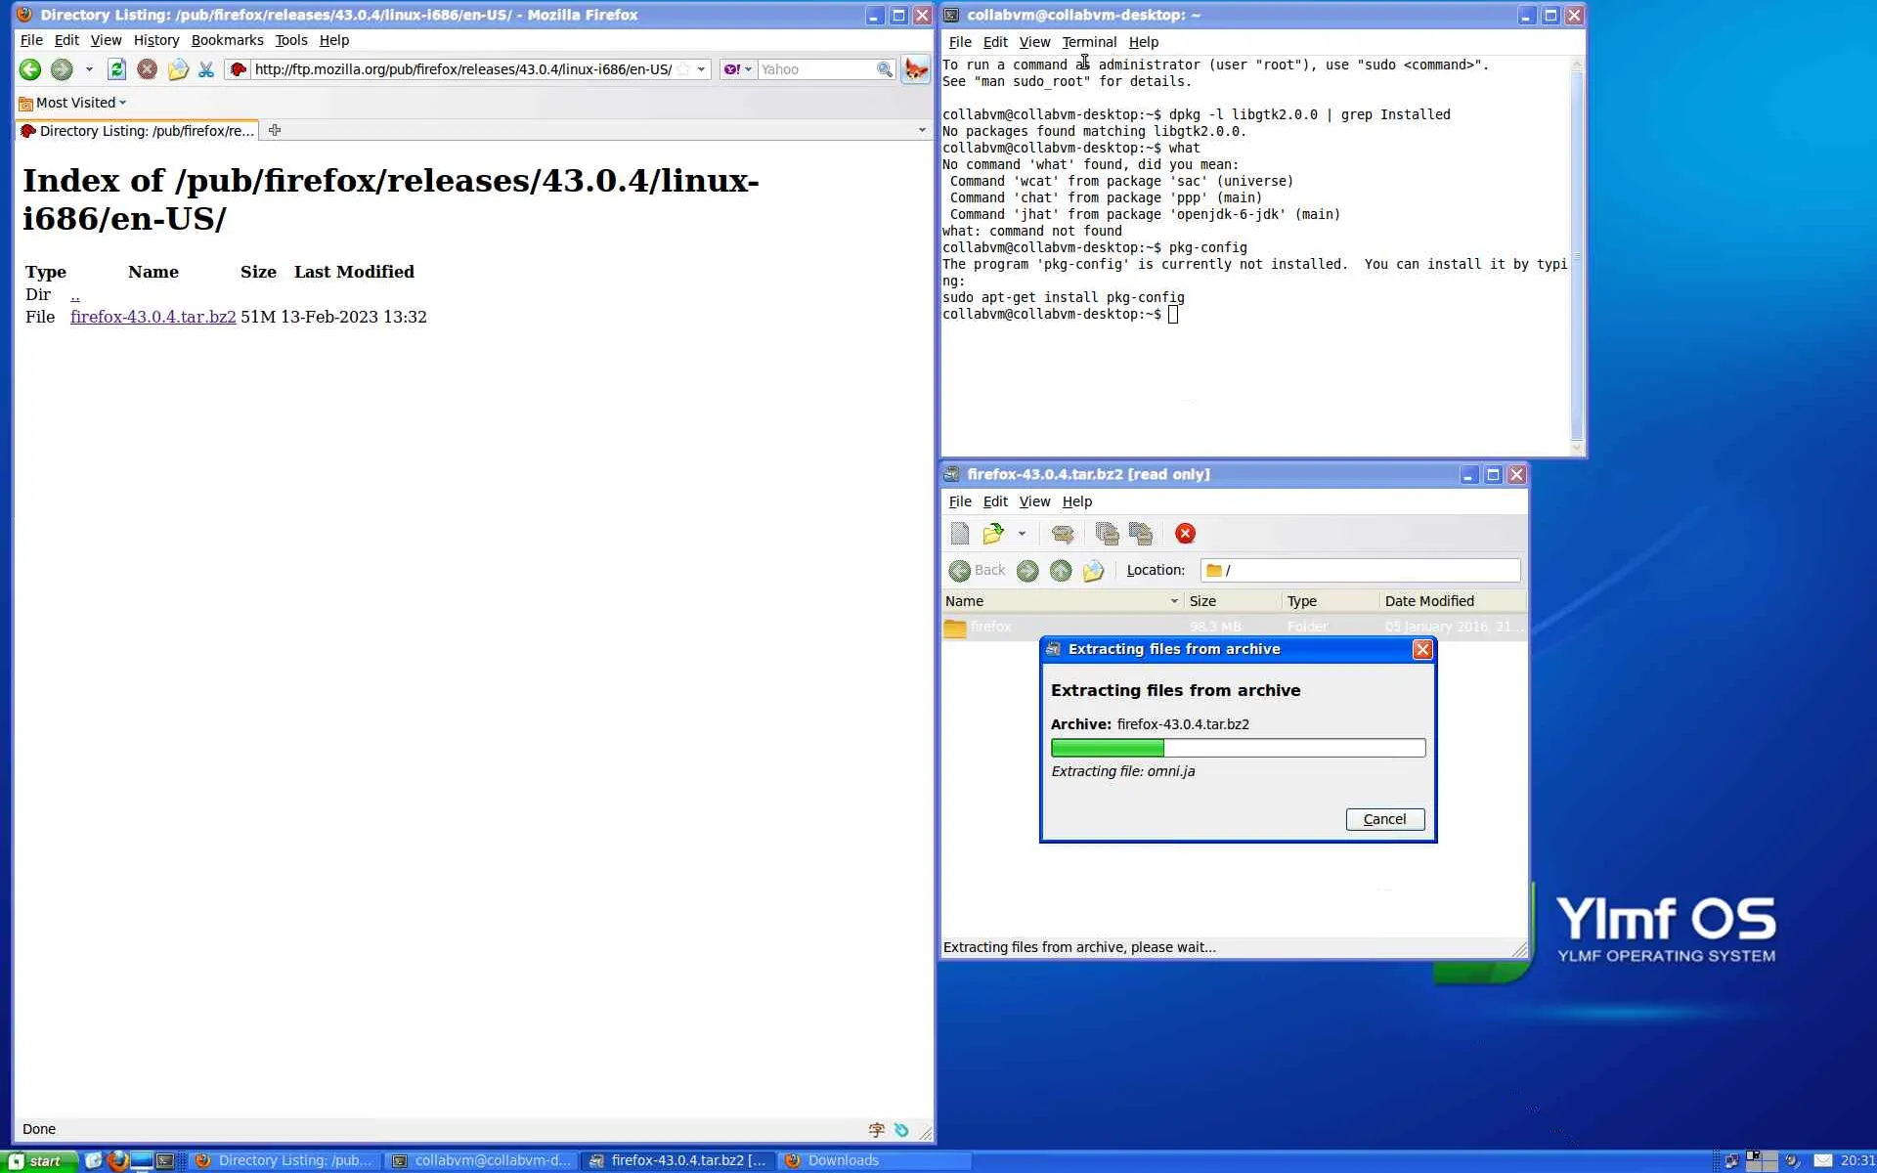Reload the directory listing page
The width and height of the screenshot is (1877, 1173).
(116, 69)
